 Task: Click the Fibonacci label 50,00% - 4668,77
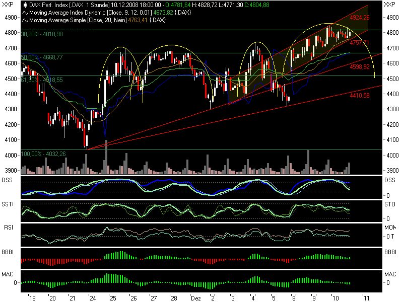click(42, 57)
